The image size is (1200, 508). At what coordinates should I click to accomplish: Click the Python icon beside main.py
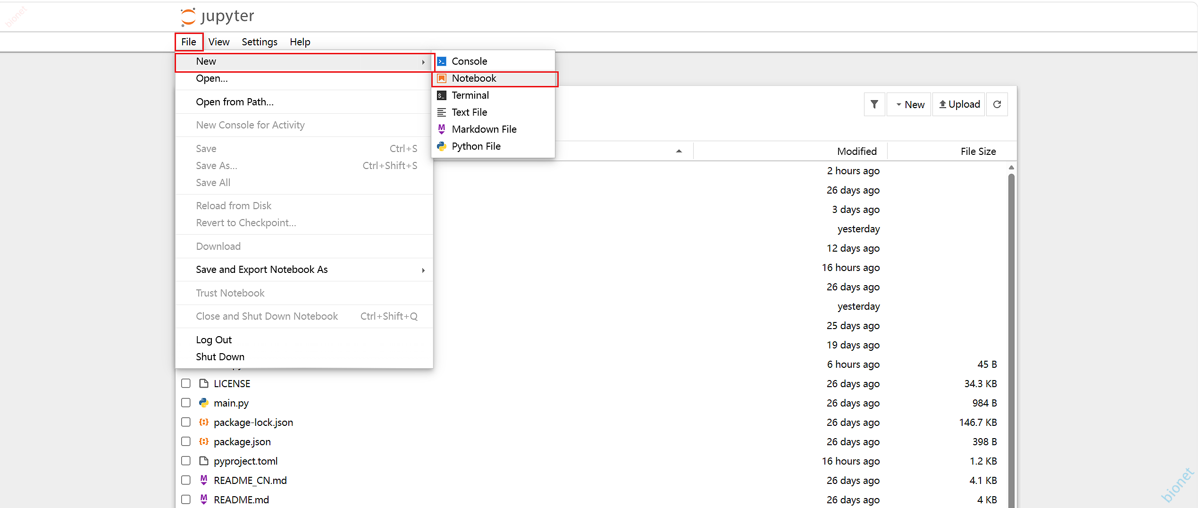click(204, 403)
